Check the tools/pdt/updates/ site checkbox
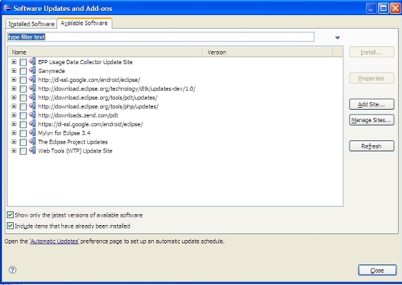Viewport: 402px width, 285px height. click(x=23, y=97)
